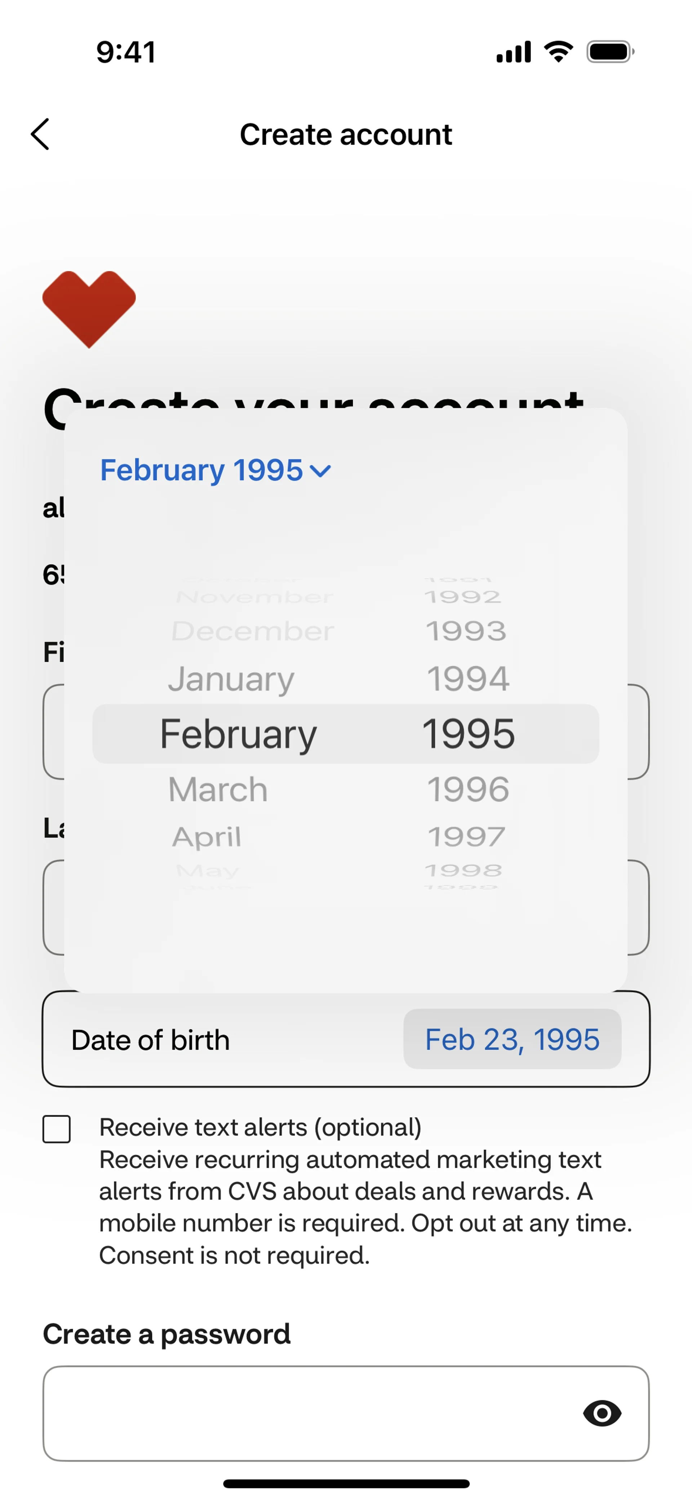Pick 1993 in the year wheel
This screenshot has width=692, height=1502.
tap(466, 632)
